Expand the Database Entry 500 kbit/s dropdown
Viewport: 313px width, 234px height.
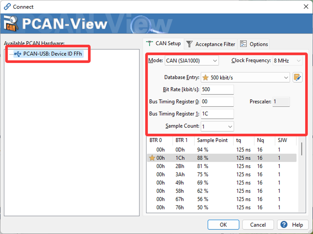245,78
